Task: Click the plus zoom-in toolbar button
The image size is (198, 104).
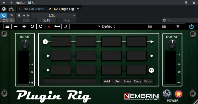Action: tap(24, 26)
